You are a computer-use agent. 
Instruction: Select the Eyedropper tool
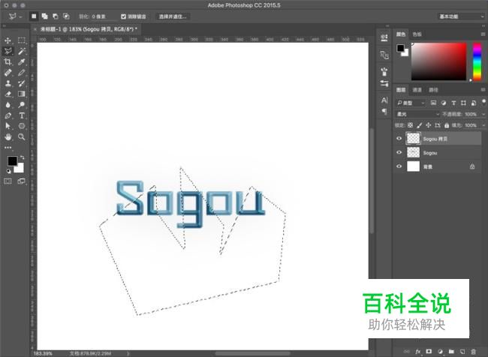(x=22, y=62)
